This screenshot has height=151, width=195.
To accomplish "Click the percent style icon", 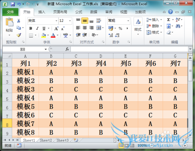I will 121,28.
